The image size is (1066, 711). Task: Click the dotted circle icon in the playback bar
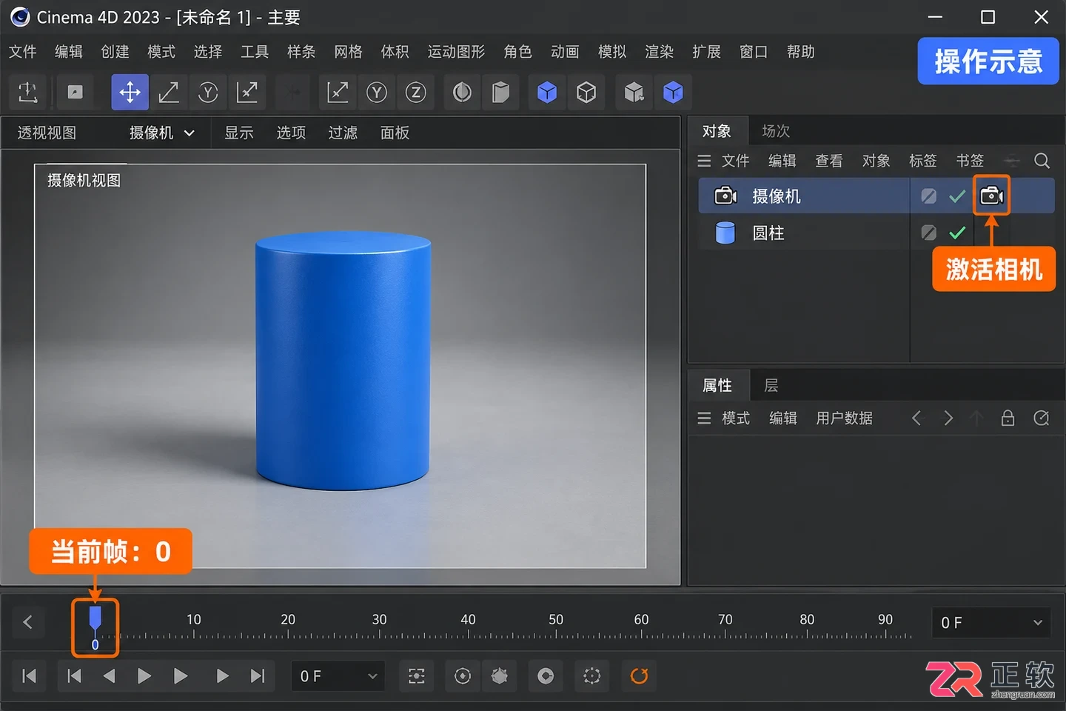click(592, 676)
